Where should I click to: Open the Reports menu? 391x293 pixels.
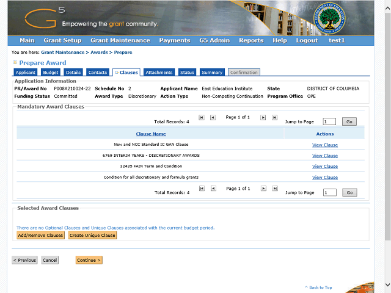[251, 40]
